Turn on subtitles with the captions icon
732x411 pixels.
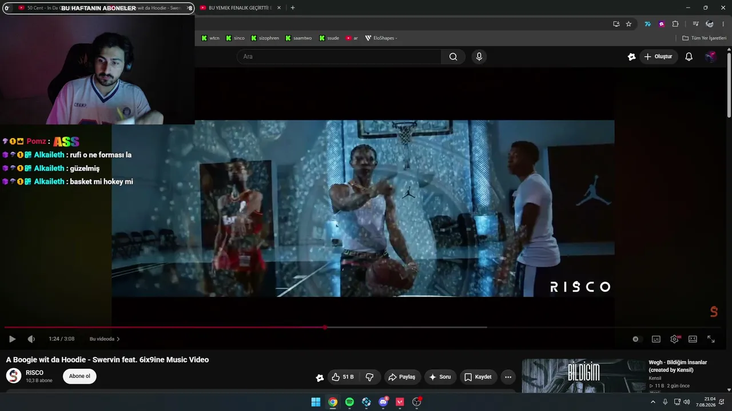click(x=656, y=339)
